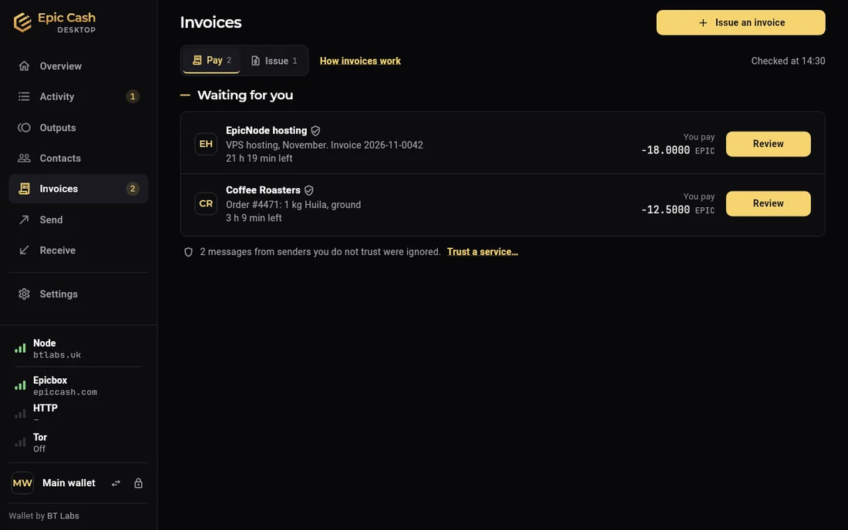
Task: Click the Epicbox signal strength icon
Action: pos(20,385)
